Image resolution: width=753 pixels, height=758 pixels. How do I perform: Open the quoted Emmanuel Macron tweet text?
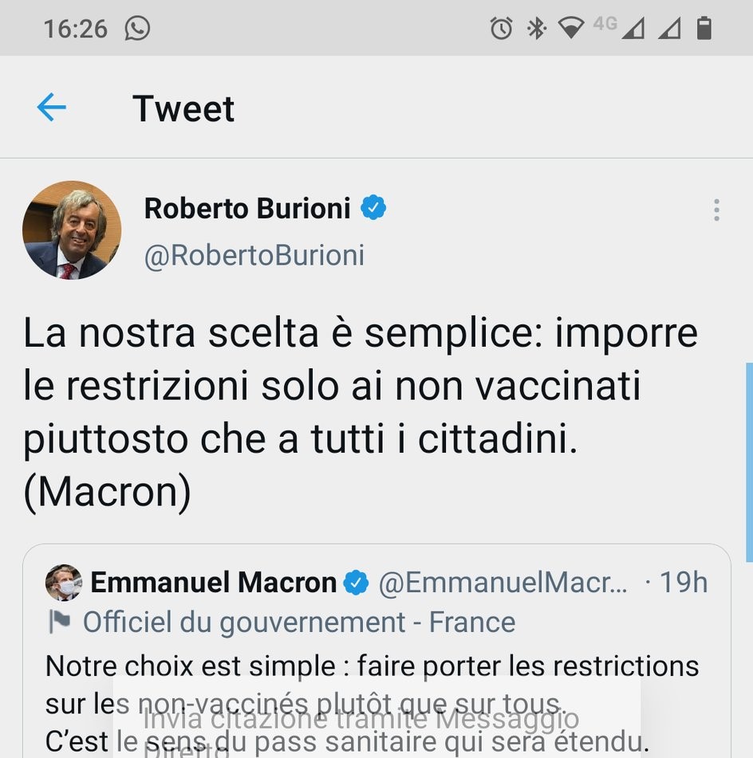coord(372,666)
